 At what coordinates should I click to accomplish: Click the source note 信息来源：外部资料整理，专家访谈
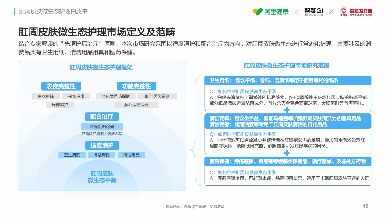[195, 206]
